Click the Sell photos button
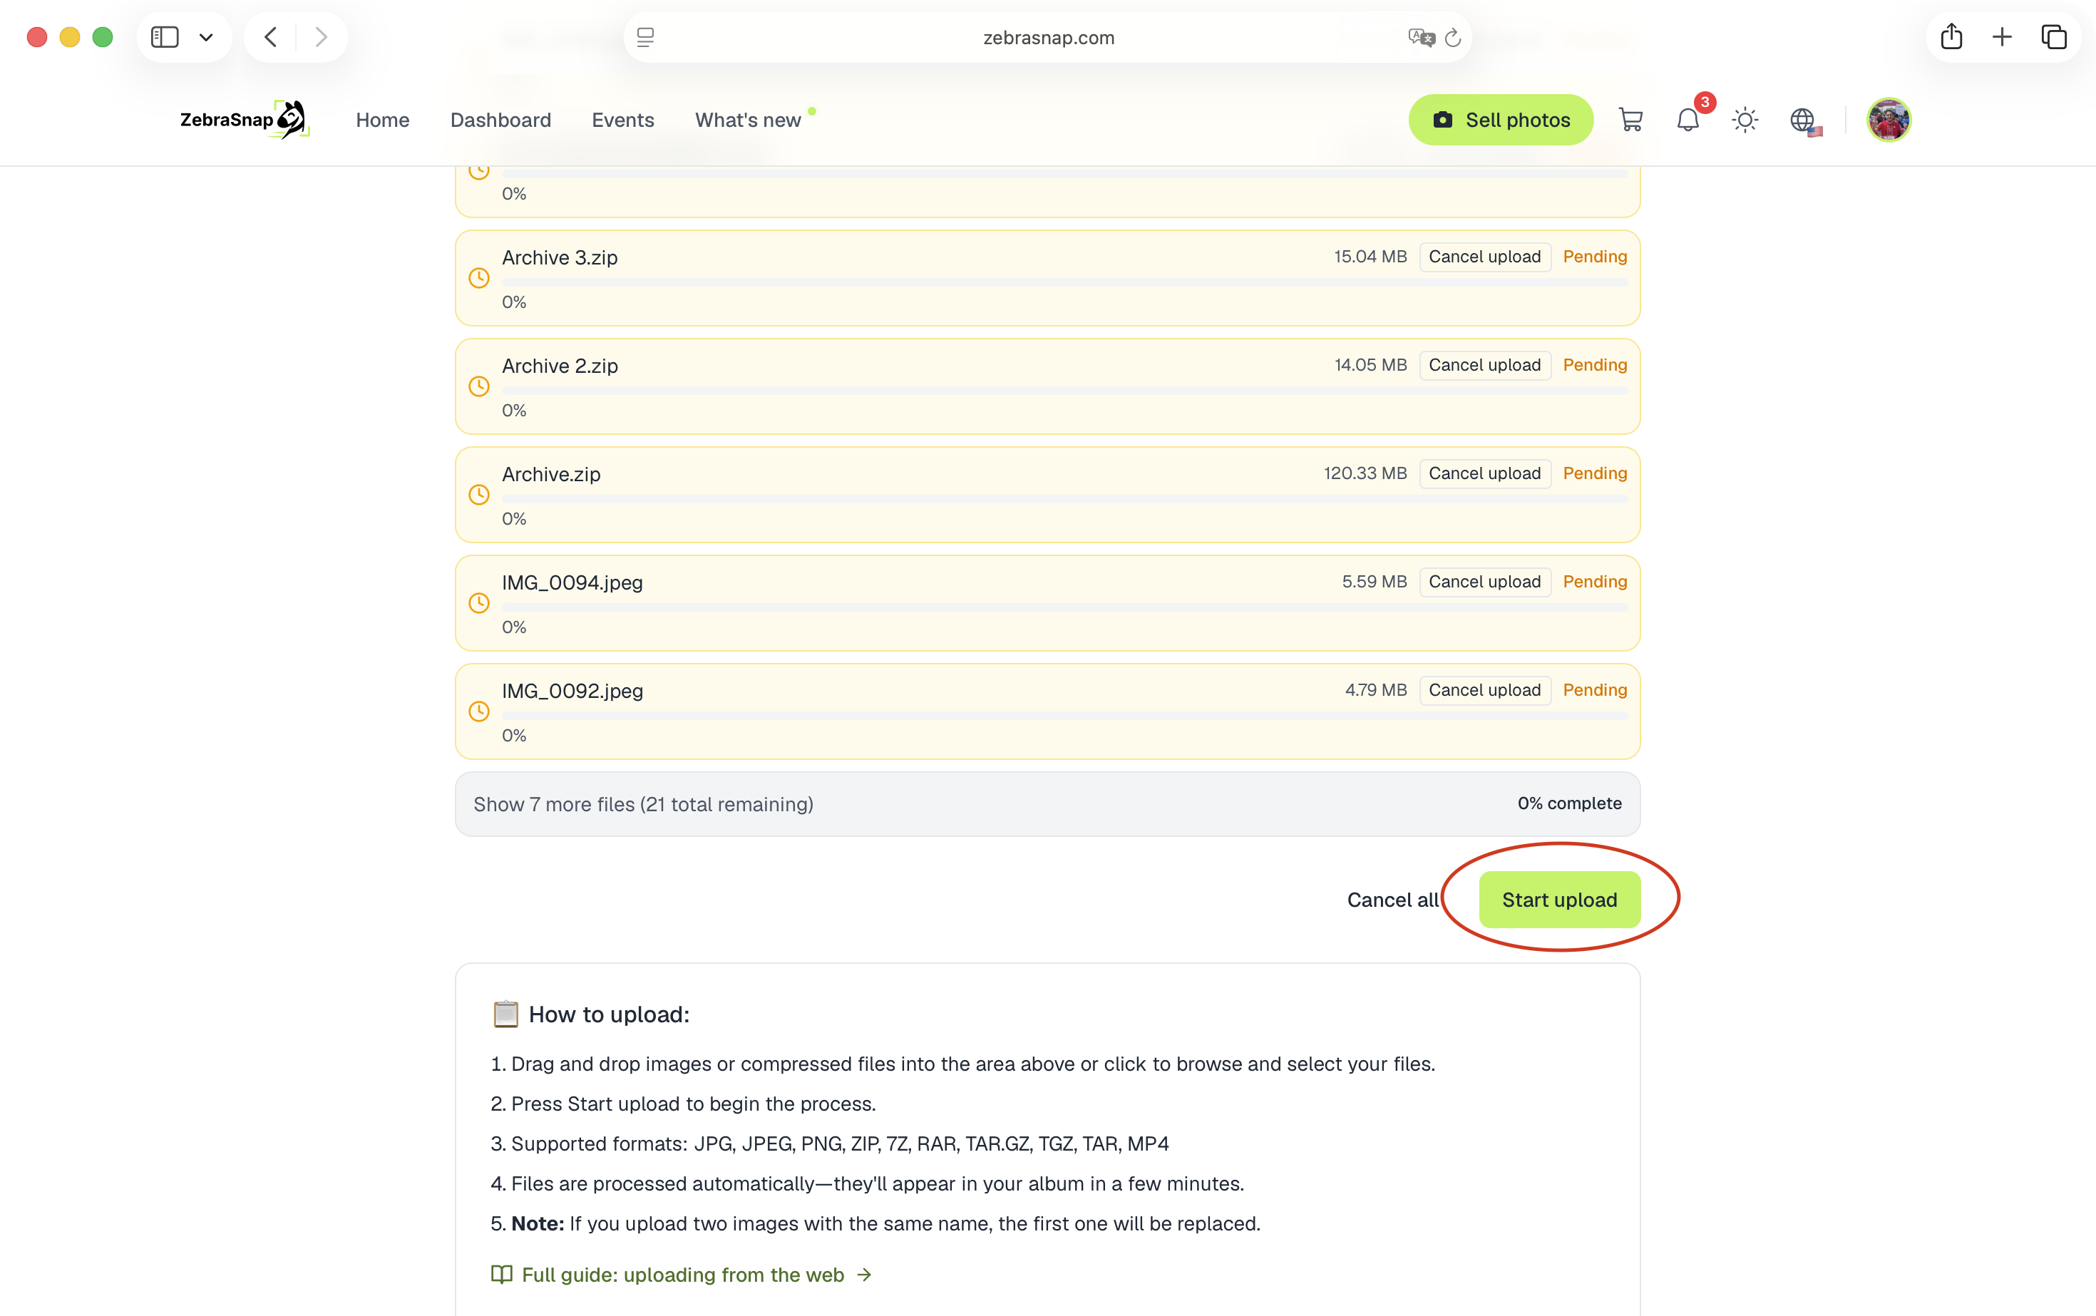Viewport: 2096px width, 1316px height. [x=1501, y=120]
